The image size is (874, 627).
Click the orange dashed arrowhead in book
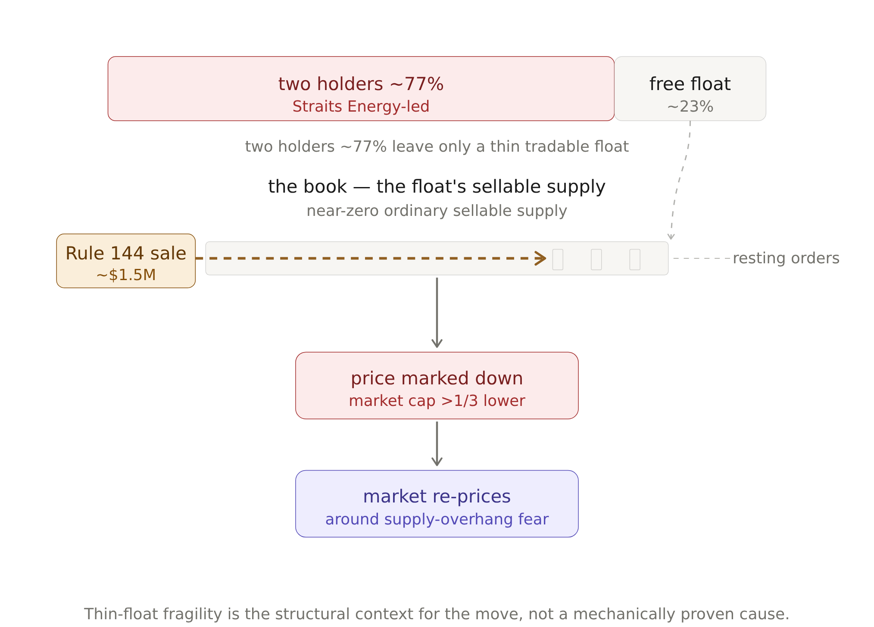click(x=541, y=258)
